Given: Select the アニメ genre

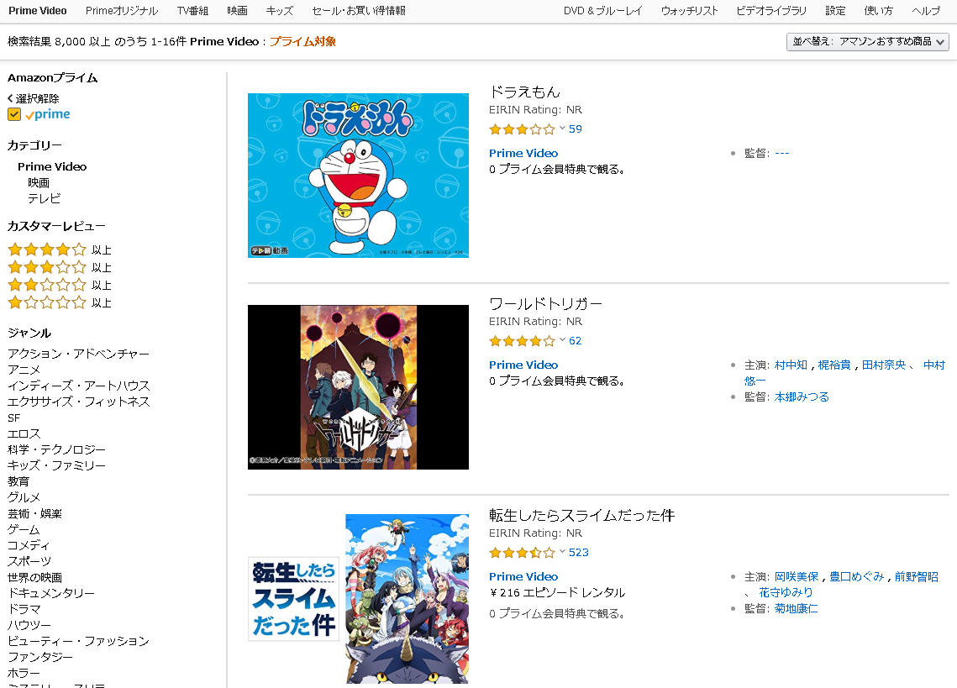Looking at the screenshot, I should (24, 370).
